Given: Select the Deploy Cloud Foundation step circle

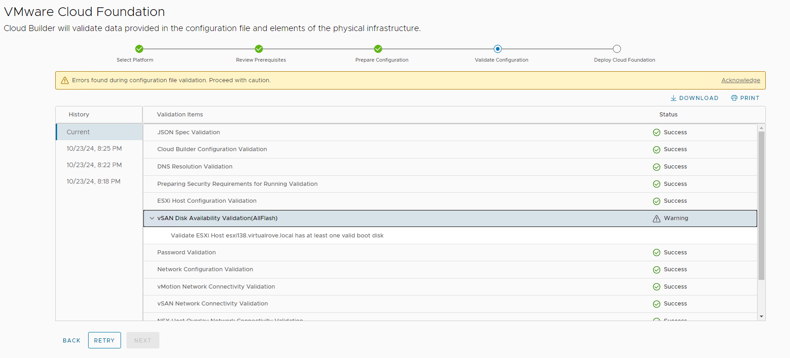Looking at the screenshot, I should click(616, 49).
